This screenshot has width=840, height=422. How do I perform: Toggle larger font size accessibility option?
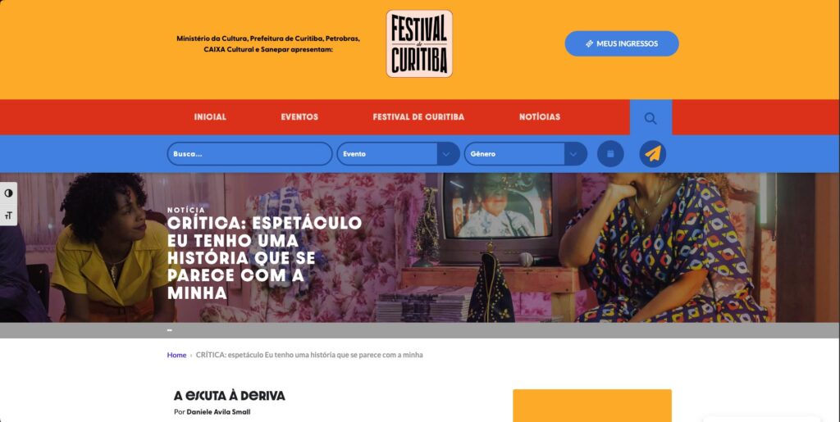8,215
